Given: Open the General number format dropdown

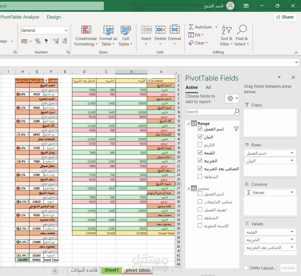Looking at the screenshot, I should coord(66,30).
